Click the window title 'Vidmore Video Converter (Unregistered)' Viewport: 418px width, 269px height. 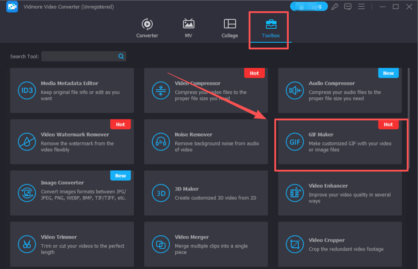(69, 7)
